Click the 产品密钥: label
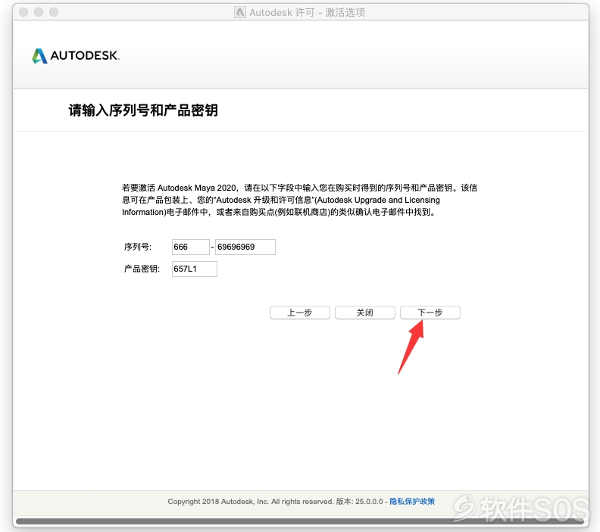The height and width of the screenshot is (532, 600). click(x=142, y=269)
